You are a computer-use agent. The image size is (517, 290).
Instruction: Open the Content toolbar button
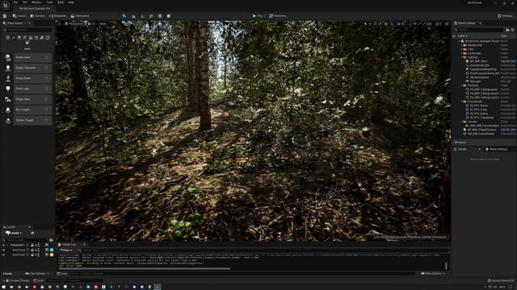click(37, 16)
